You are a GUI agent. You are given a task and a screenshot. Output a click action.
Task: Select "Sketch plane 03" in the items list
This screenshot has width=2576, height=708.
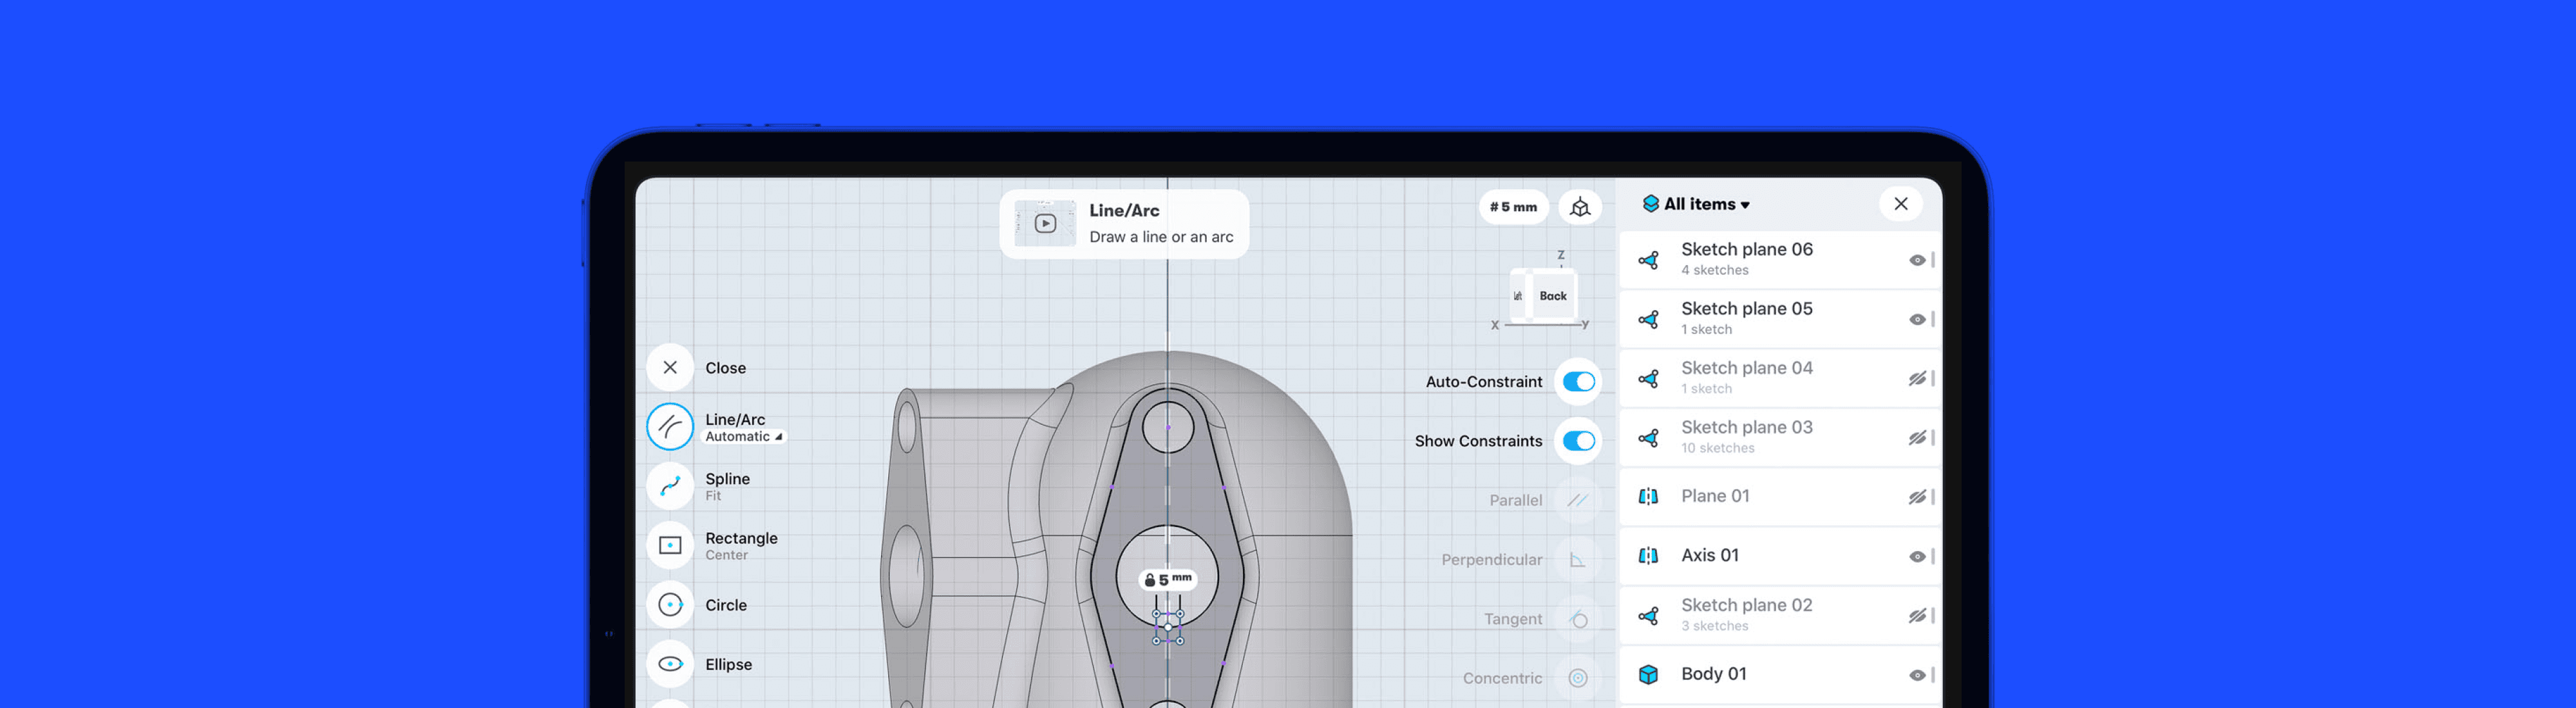click(1780, 438)
